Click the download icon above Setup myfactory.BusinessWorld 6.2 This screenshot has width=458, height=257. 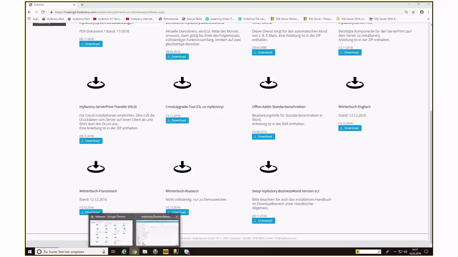click(x=268, y=167)
